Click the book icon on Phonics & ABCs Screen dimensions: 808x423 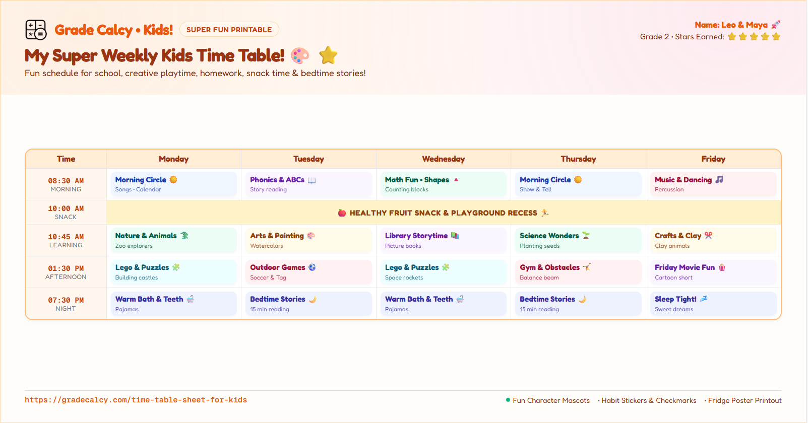click(312, 180)
